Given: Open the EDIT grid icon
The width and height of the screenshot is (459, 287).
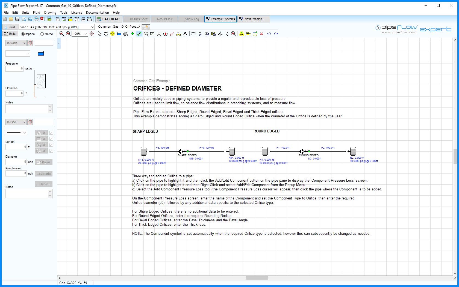Looking at the screenshot, I should tap(64, 19).
